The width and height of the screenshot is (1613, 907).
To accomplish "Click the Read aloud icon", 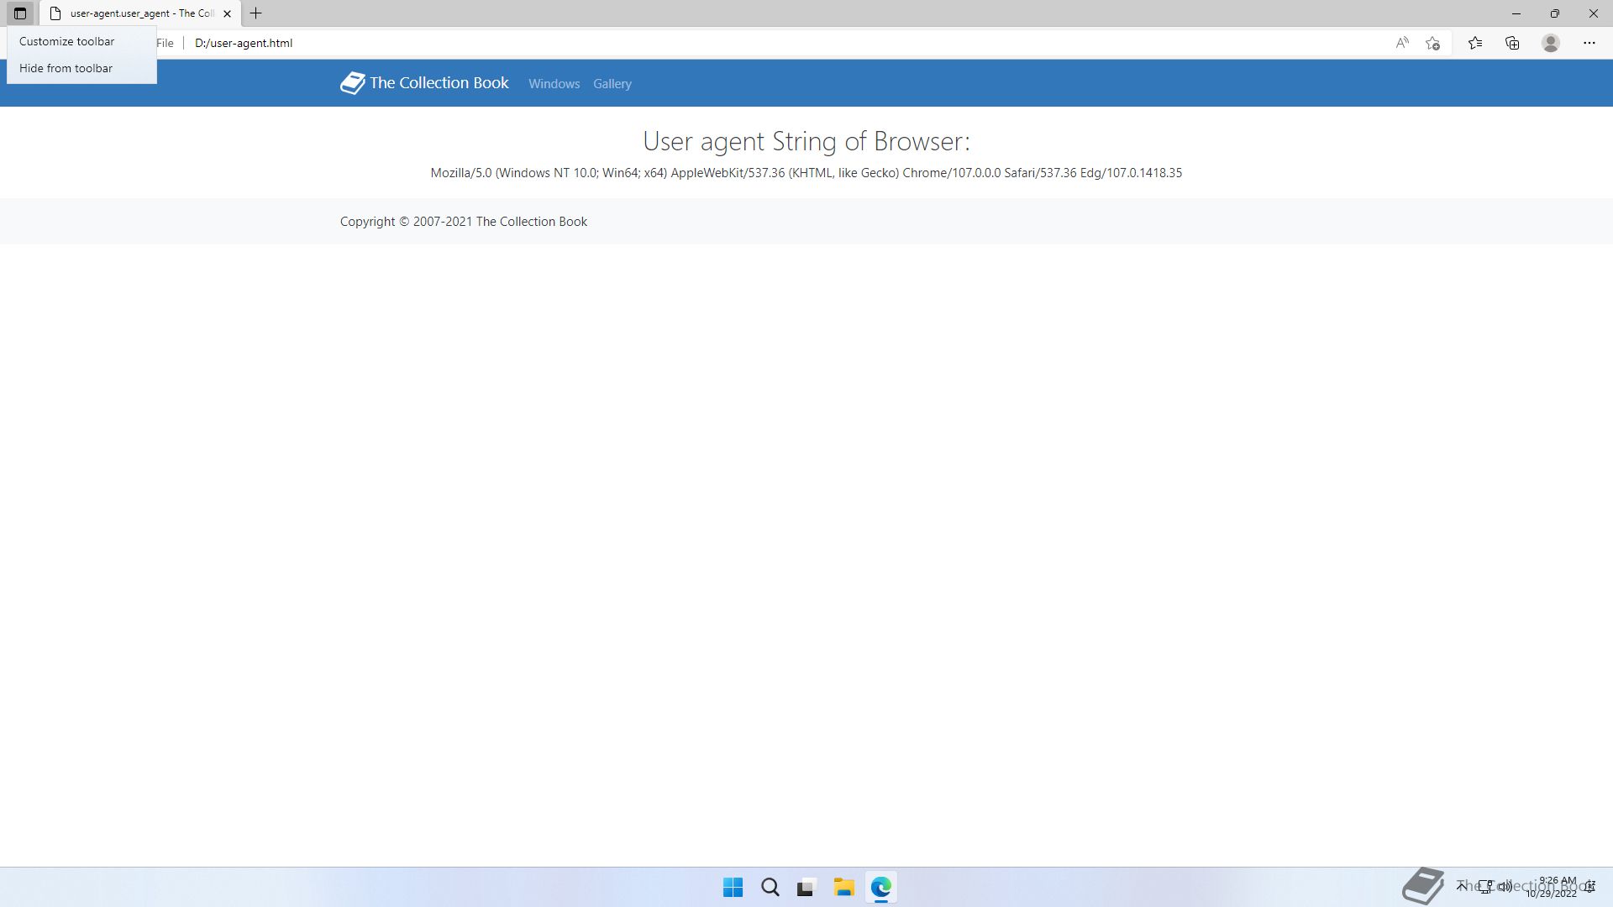I will [x=1402, y=43].
